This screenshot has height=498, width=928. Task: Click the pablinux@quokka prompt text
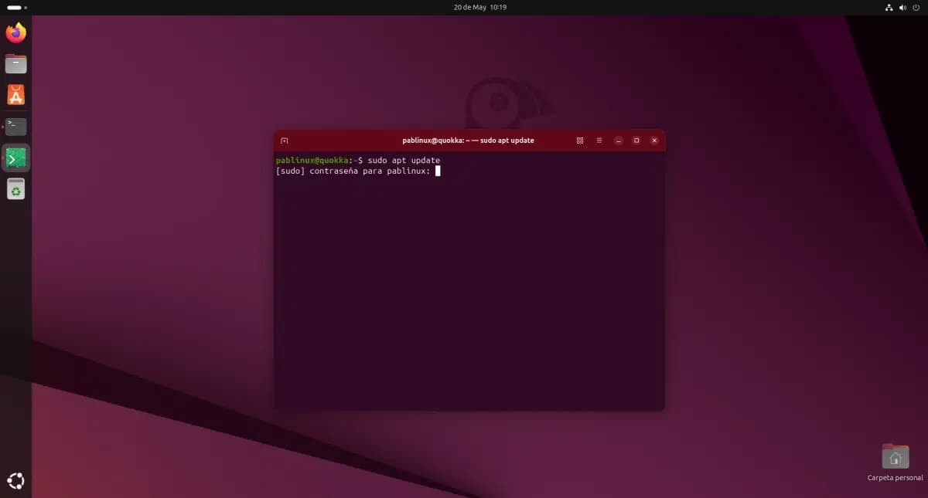pos(314,161)
